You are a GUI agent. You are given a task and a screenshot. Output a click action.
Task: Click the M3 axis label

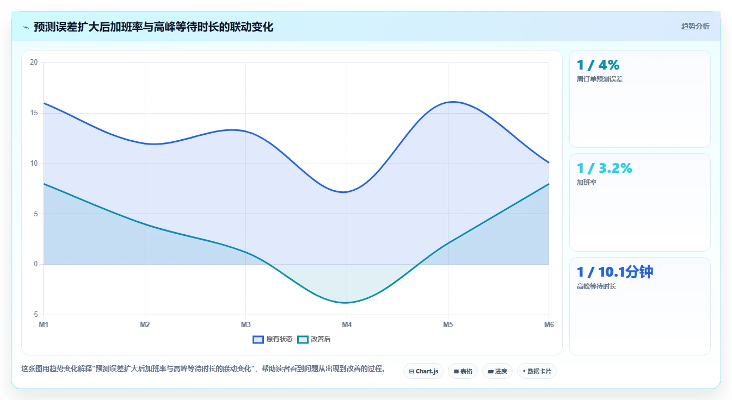(x=246, y=324)
